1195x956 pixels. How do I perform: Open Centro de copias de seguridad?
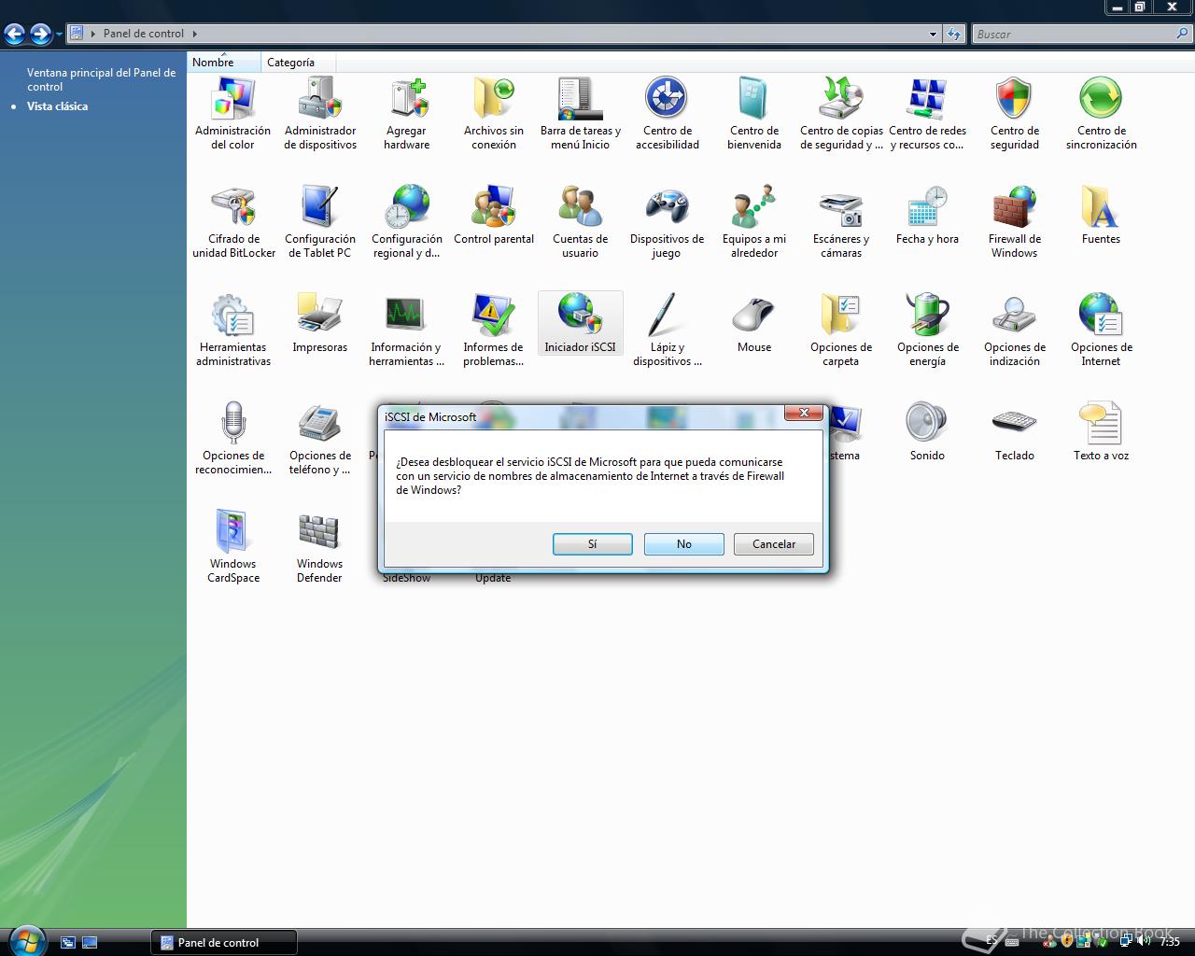[x=841, y=113]
